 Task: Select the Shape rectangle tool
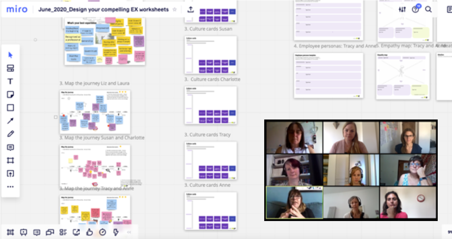pos(10,108)
